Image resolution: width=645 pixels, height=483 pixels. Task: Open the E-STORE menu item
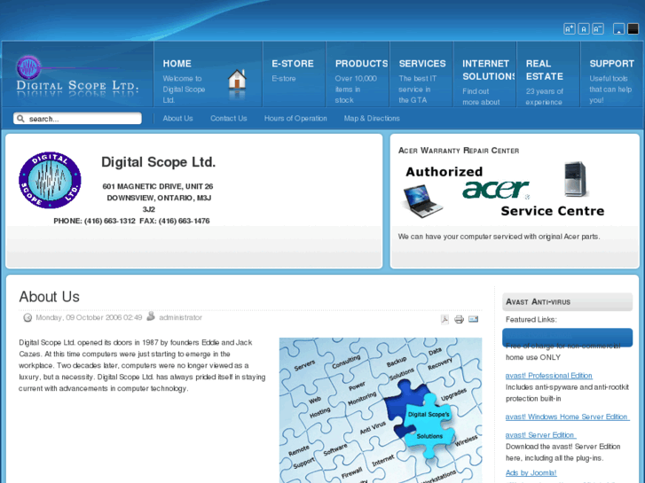[x=293, y=64]
